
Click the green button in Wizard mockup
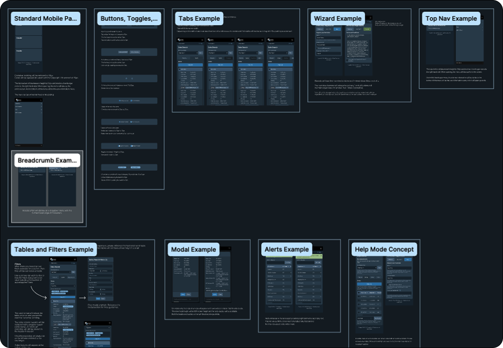(367, 29)
